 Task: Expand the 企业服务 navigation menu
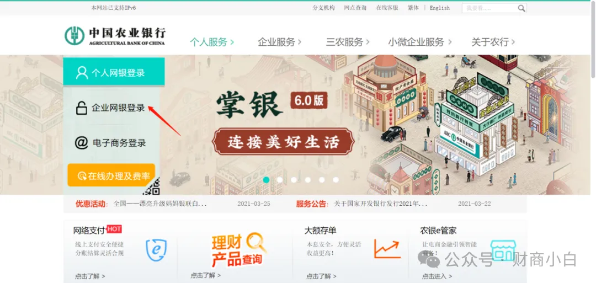pos(279,42)
